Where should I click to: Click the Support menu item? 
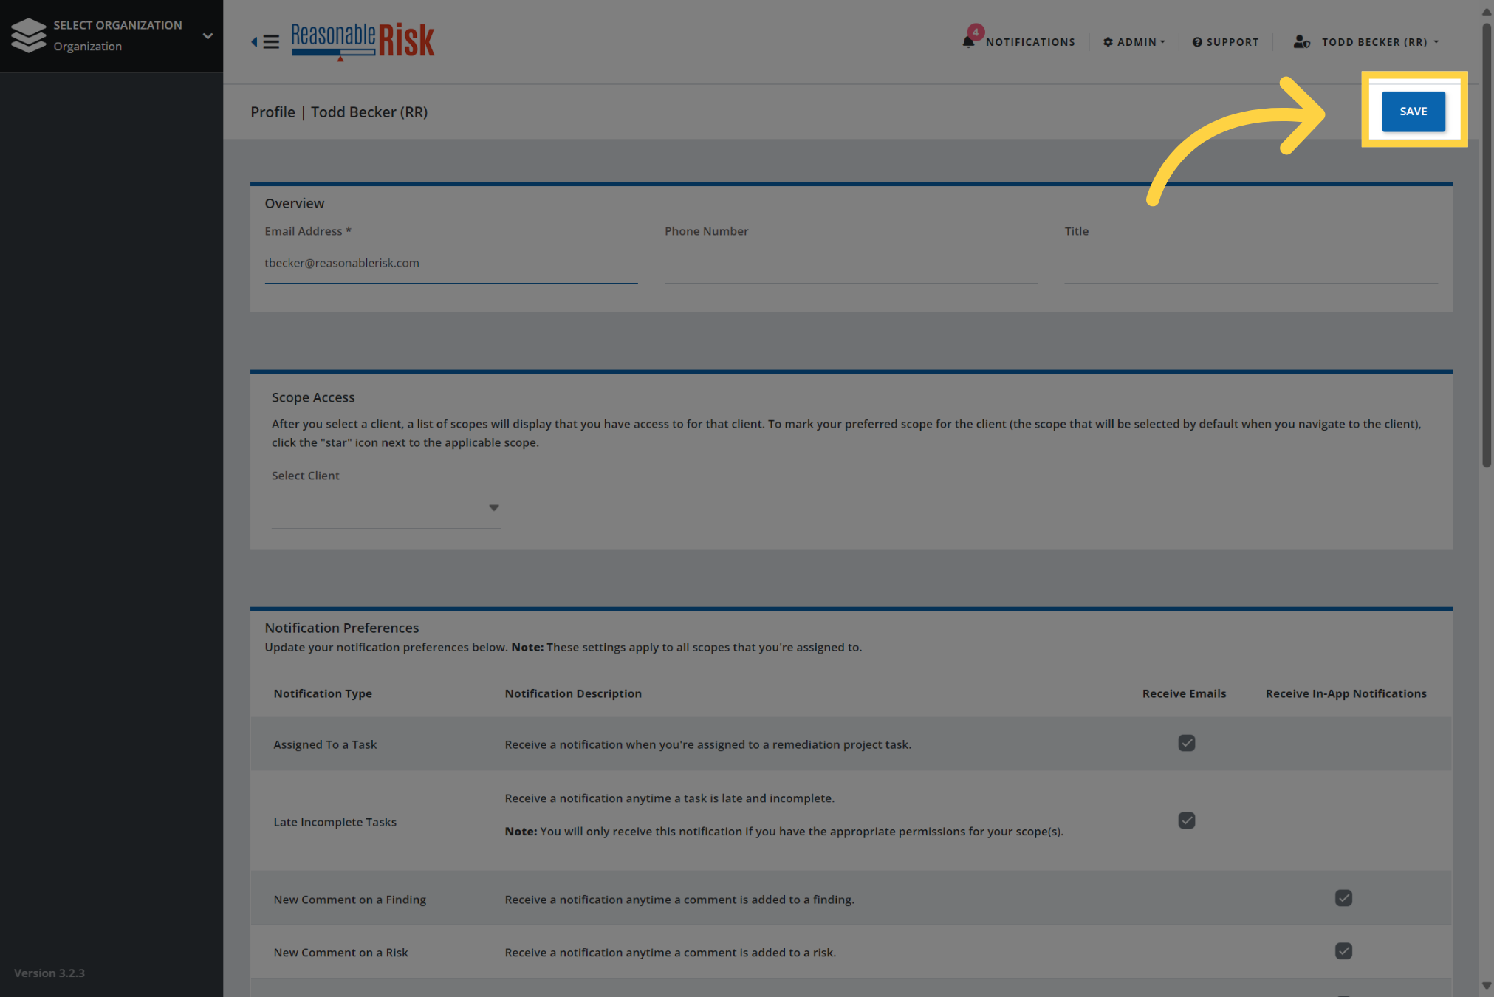[1225, 42]
